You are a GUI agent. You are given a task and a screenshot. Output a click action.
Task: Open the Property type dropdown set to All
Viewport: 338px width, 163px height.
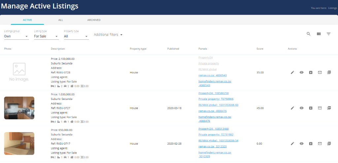coord(76,36)
